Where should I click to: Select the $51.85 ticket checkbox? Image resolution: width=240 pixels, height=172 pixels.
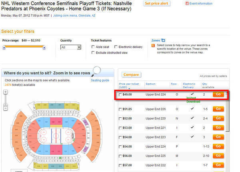(x=120, y=109)
